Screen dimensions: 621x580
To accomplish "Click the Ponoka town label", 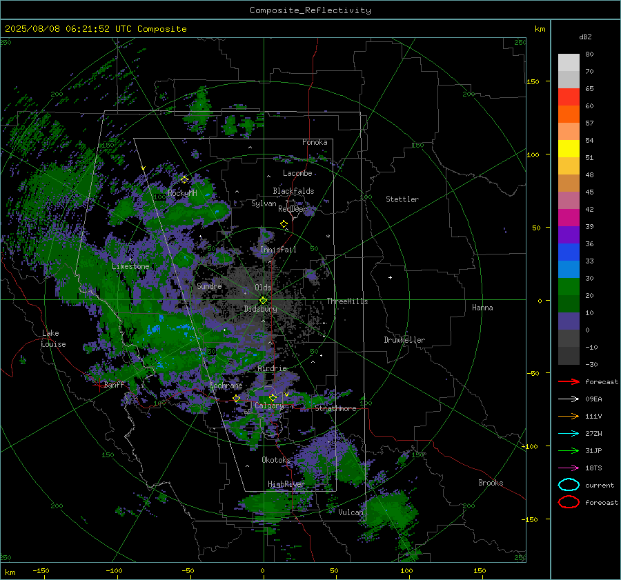I will click(x=315, y=142).
